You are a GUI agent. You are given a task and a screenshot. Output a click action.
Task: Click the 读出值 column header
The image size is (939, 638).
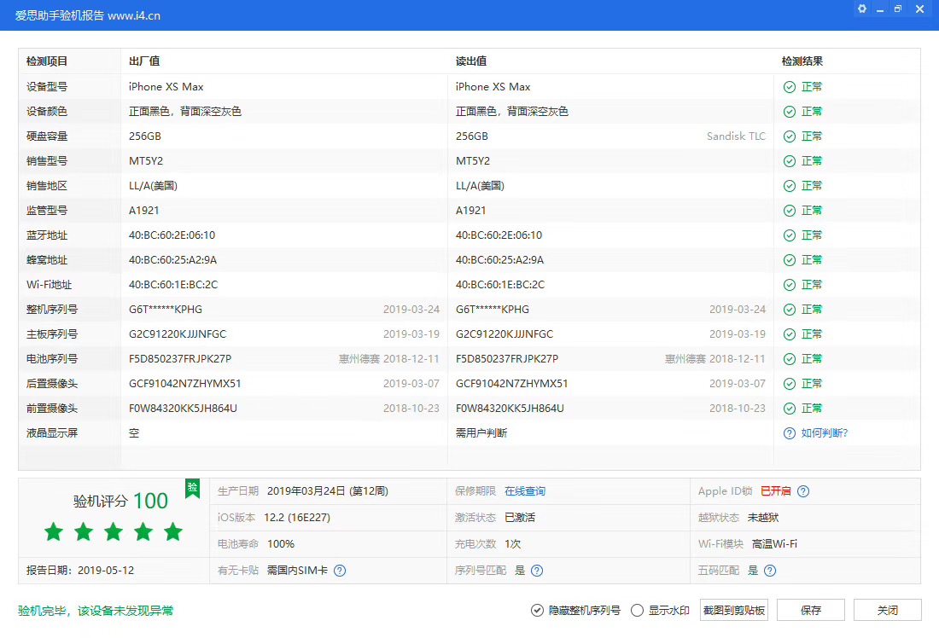pyautogui.click(x=471, y=61)
